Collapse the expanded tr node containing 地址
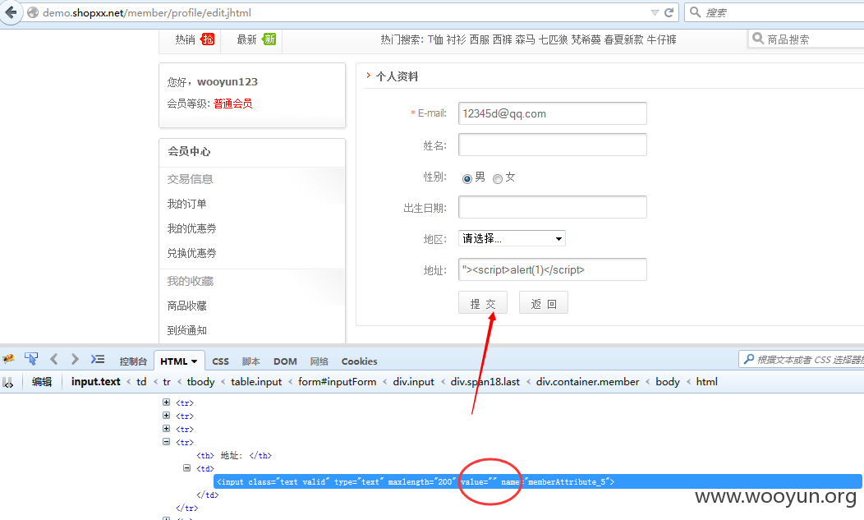This screenshot has height=520, width=864. coord(167,442)
